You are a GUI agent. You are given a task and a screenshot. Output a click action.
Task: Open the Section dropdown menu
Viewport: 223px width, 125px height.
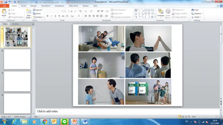[x=39, y=17]
